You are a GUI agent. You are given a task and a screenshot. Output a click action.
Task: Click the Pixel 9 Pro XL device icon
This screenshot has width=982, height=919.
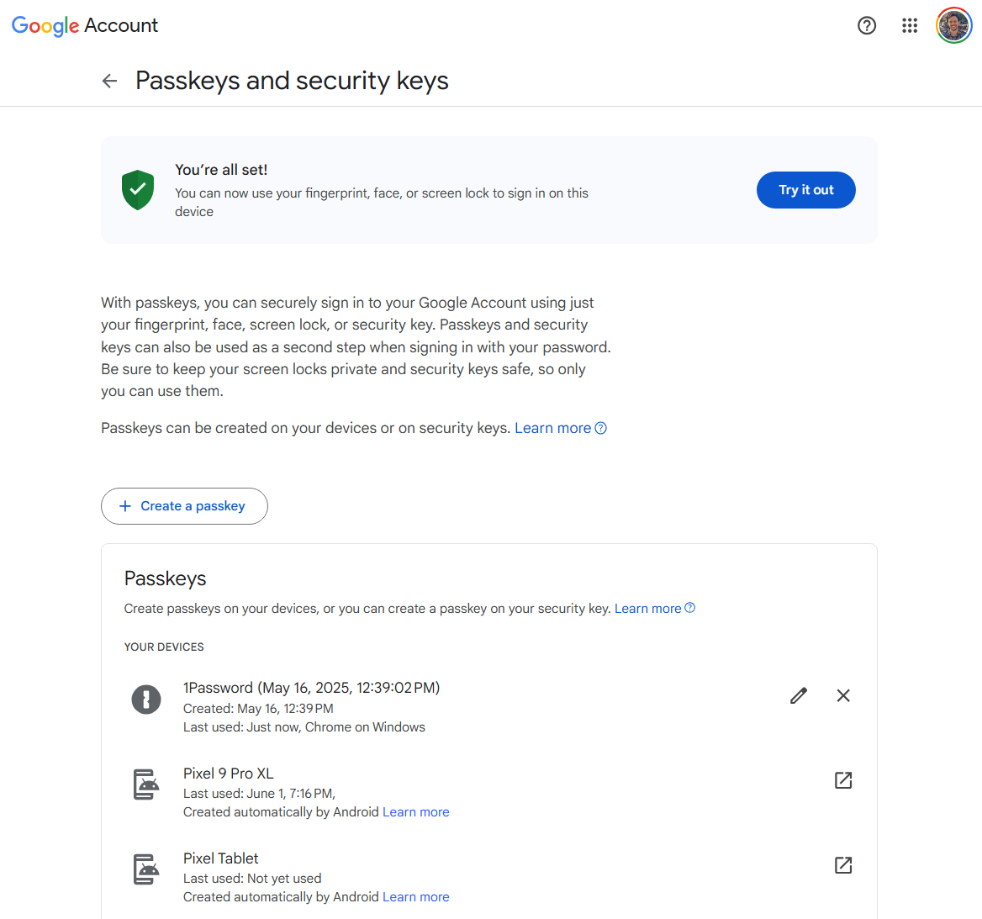(146, 784)
